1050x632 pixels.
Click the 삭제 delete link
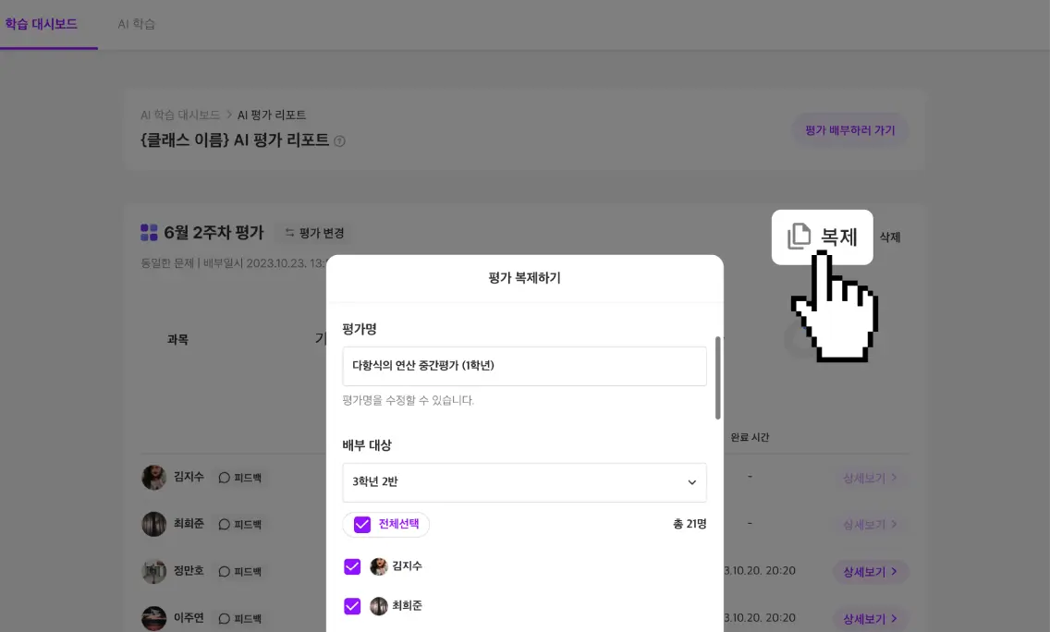coord(889,237)
